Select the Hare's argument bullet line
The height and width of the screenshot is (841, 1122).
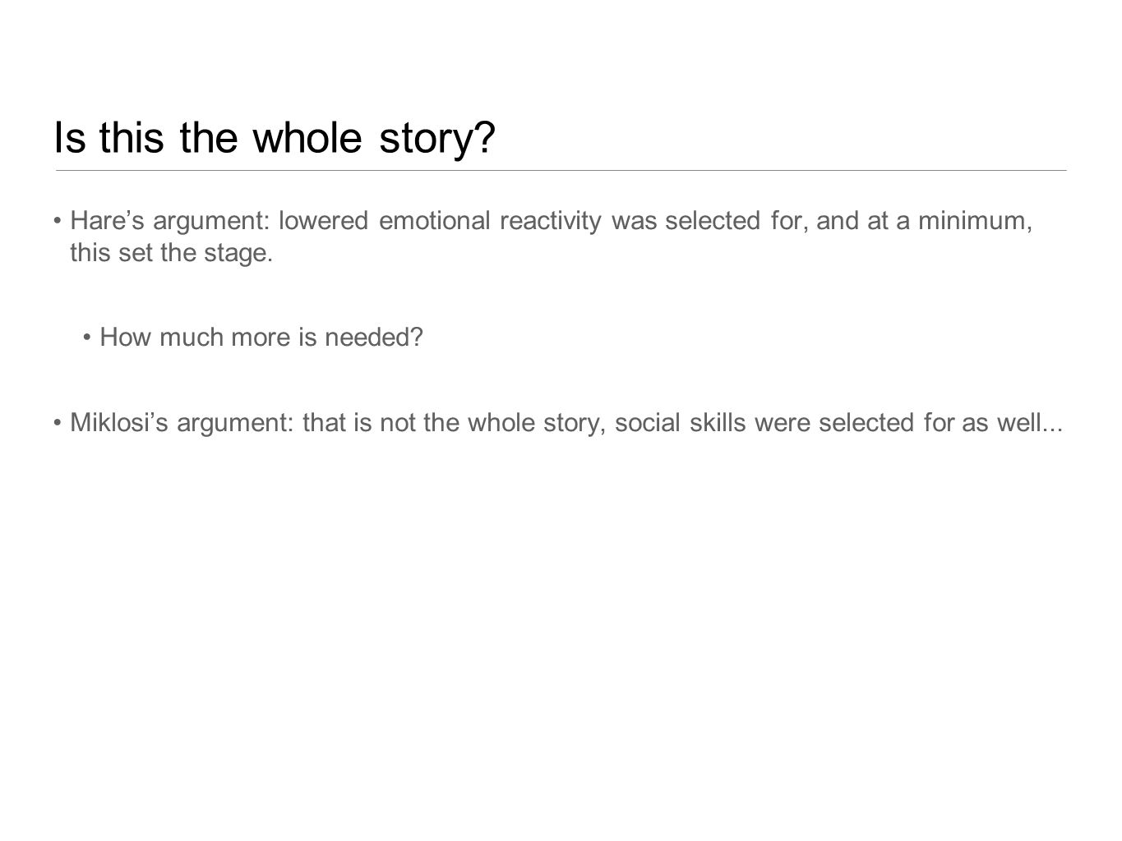(544, 237)
